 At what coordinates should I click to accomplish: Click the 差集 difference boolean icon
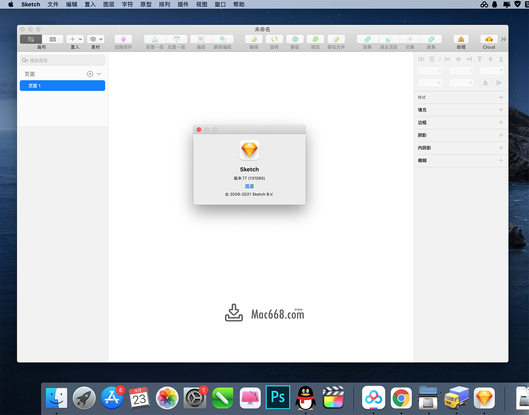tap(431, 39)
